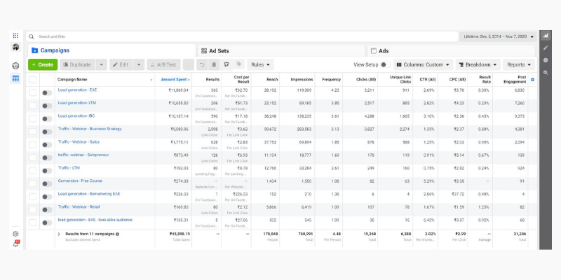Click the trash delete icon in toolbar
This screenshot has width=561, height=280.
click(x=214, y=64)
